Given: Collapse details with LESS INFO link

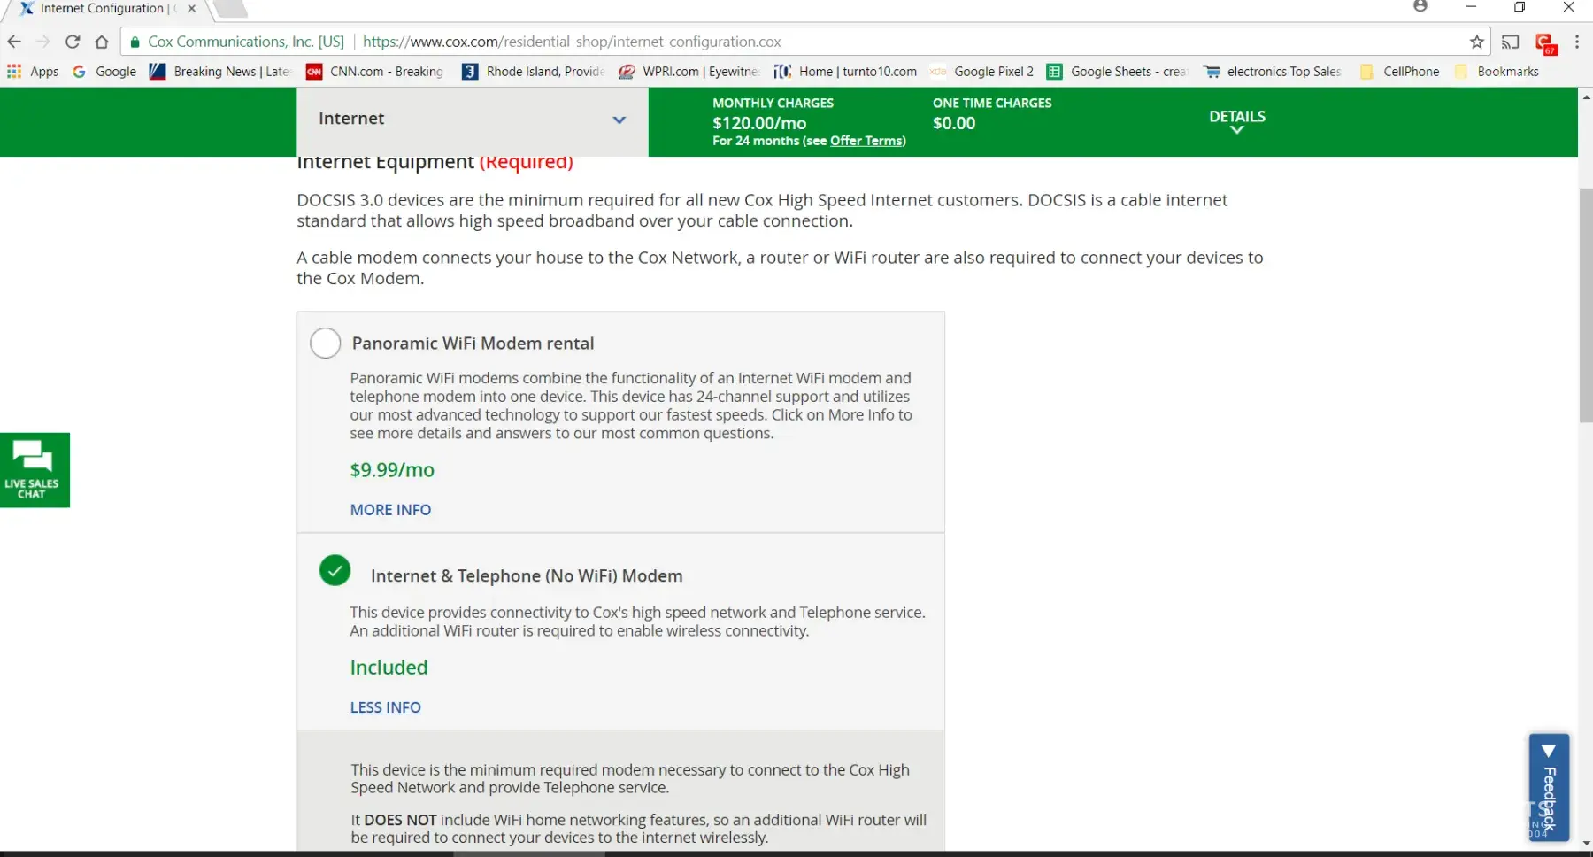Looking at the screenshot, I should tap(385, 707).
